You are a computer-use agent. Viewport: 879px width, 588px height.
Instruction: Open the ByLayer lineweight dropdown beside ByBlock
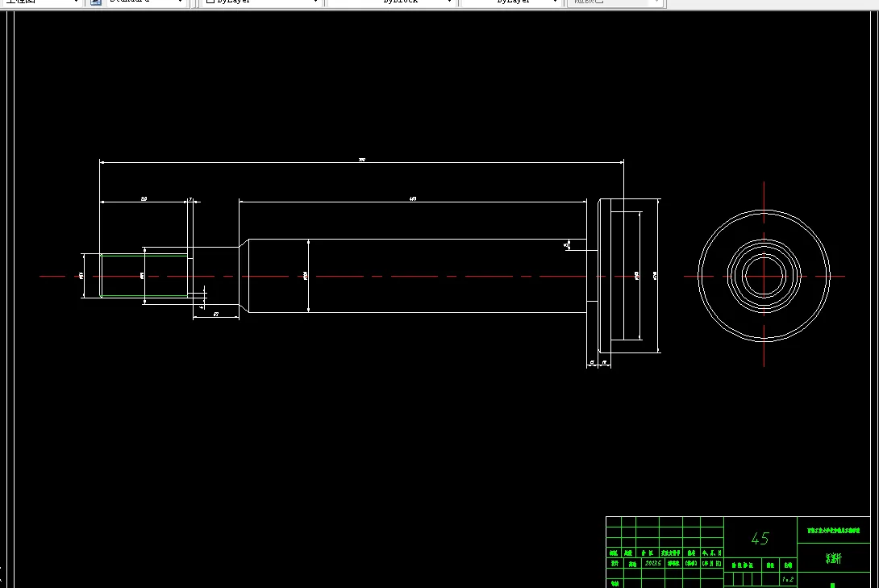[510, 2]
